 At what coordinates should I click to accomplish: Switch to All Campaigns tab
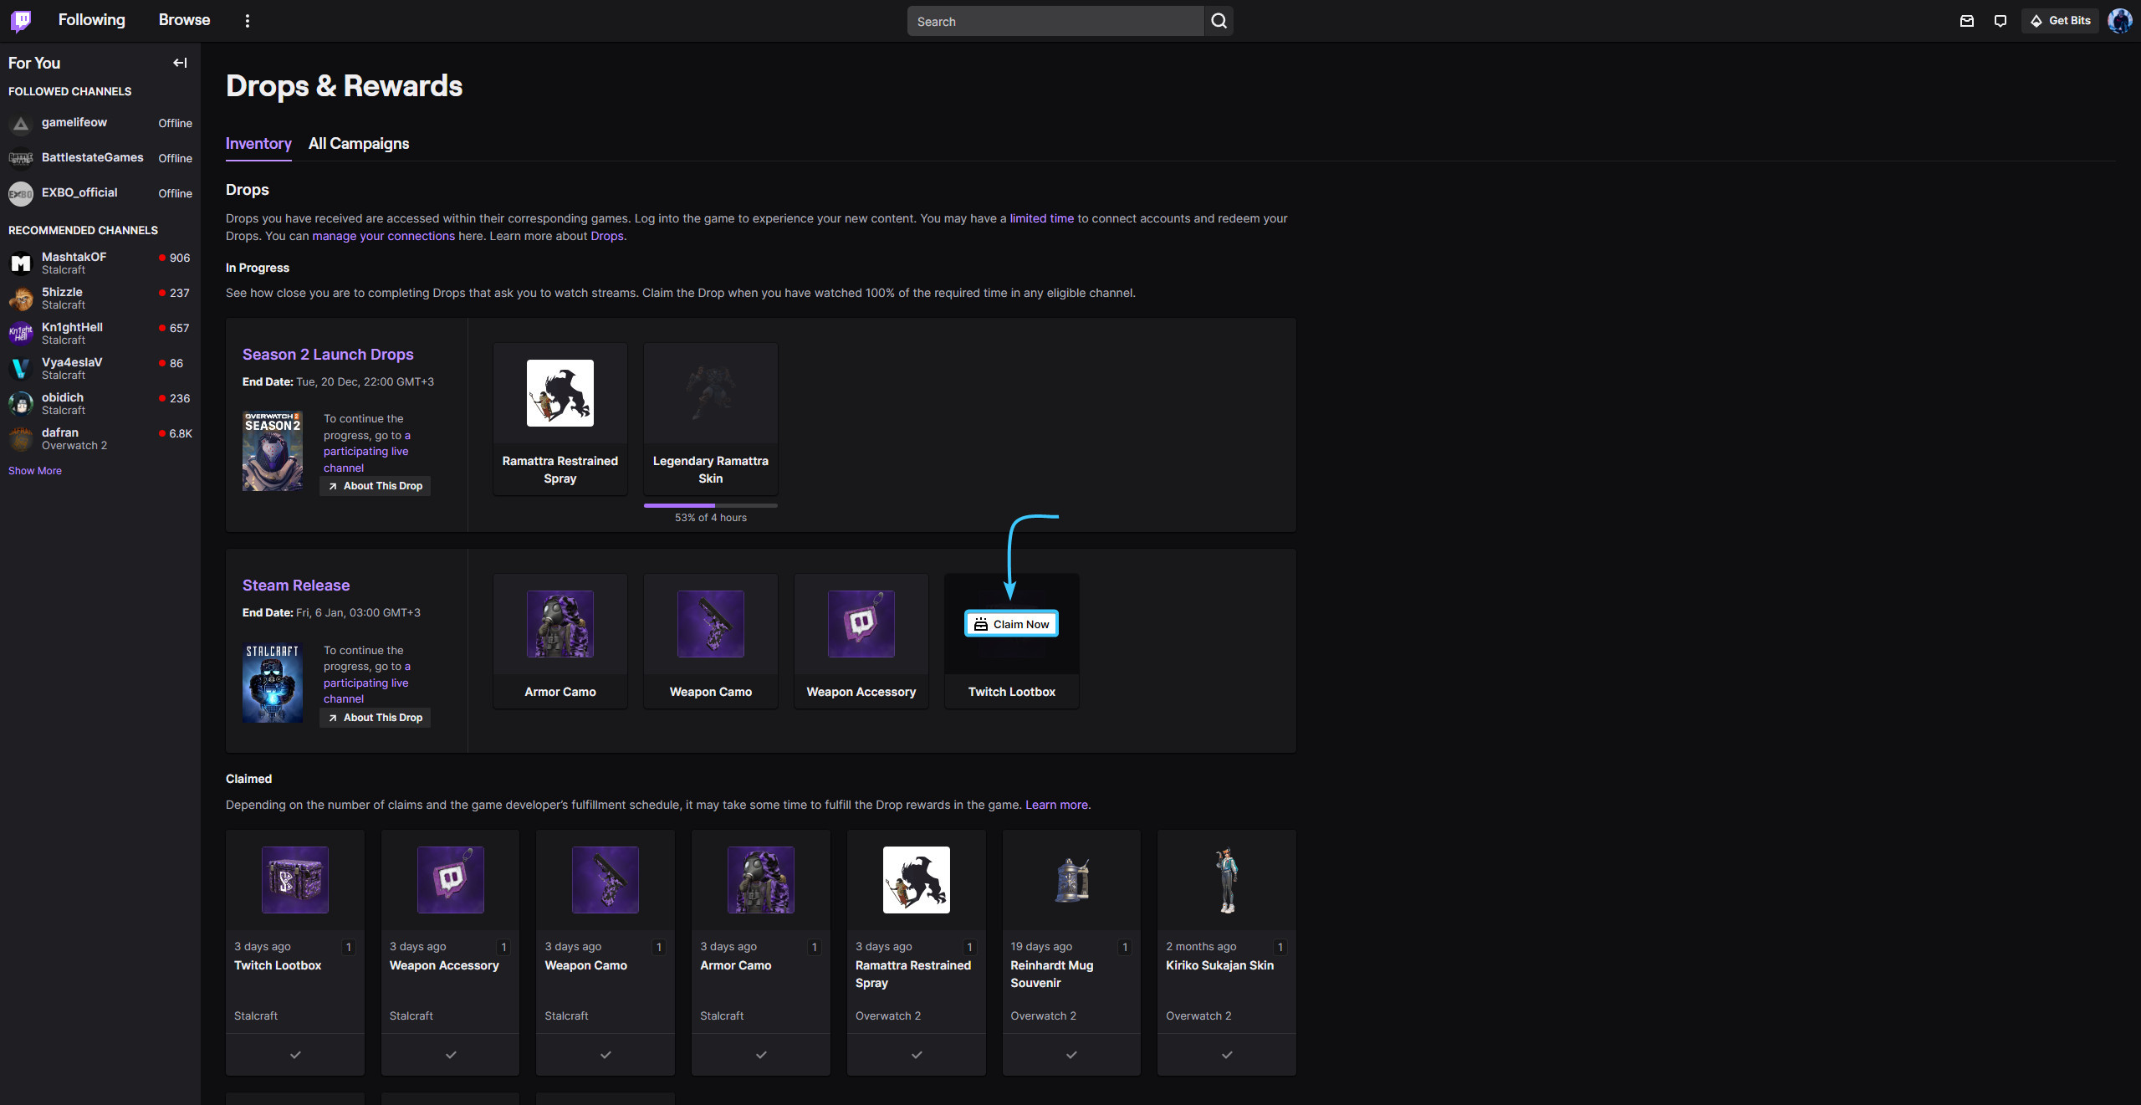(359, 144)
